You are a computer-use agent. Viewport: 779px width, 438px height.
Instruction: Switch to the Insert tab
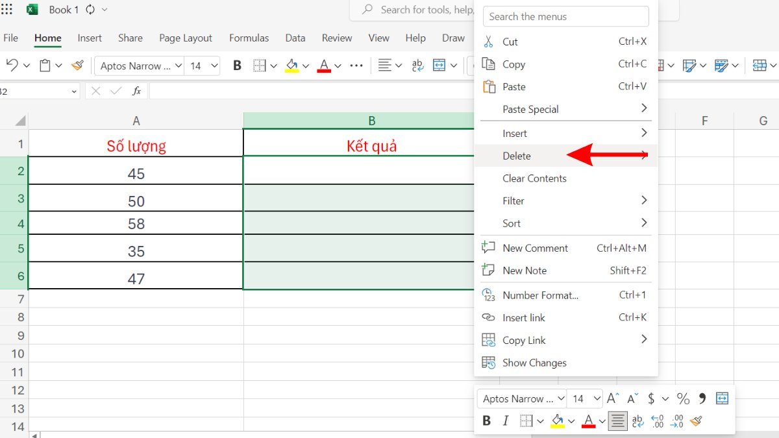(x=90, y=38)
